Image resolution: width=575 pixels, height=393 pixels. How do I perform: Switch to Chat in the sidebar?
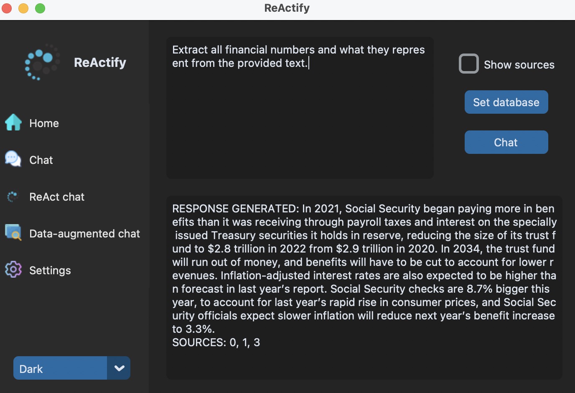click(x=41, y=160)
